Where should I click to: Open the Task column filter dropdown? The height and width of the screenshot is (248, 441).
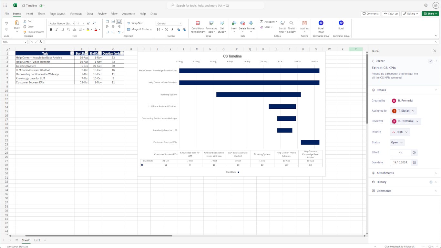(x=72, y=53)
